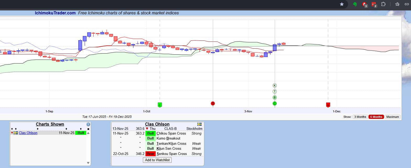
Task: Open the Clas Ohlson link in Charts Shown
Action: pyautogui.click(x=28, y=133)
